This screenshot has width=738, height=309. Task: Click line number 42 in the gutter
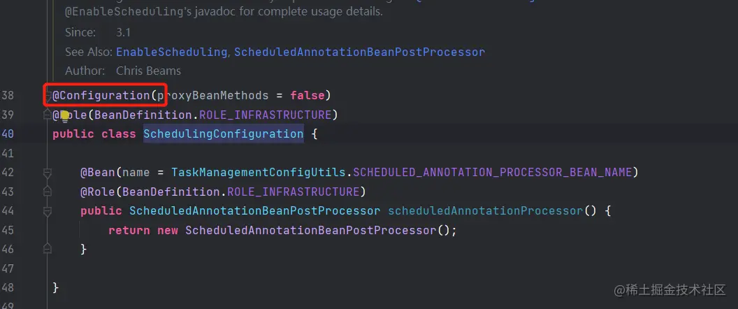click(x=8, y=173)
